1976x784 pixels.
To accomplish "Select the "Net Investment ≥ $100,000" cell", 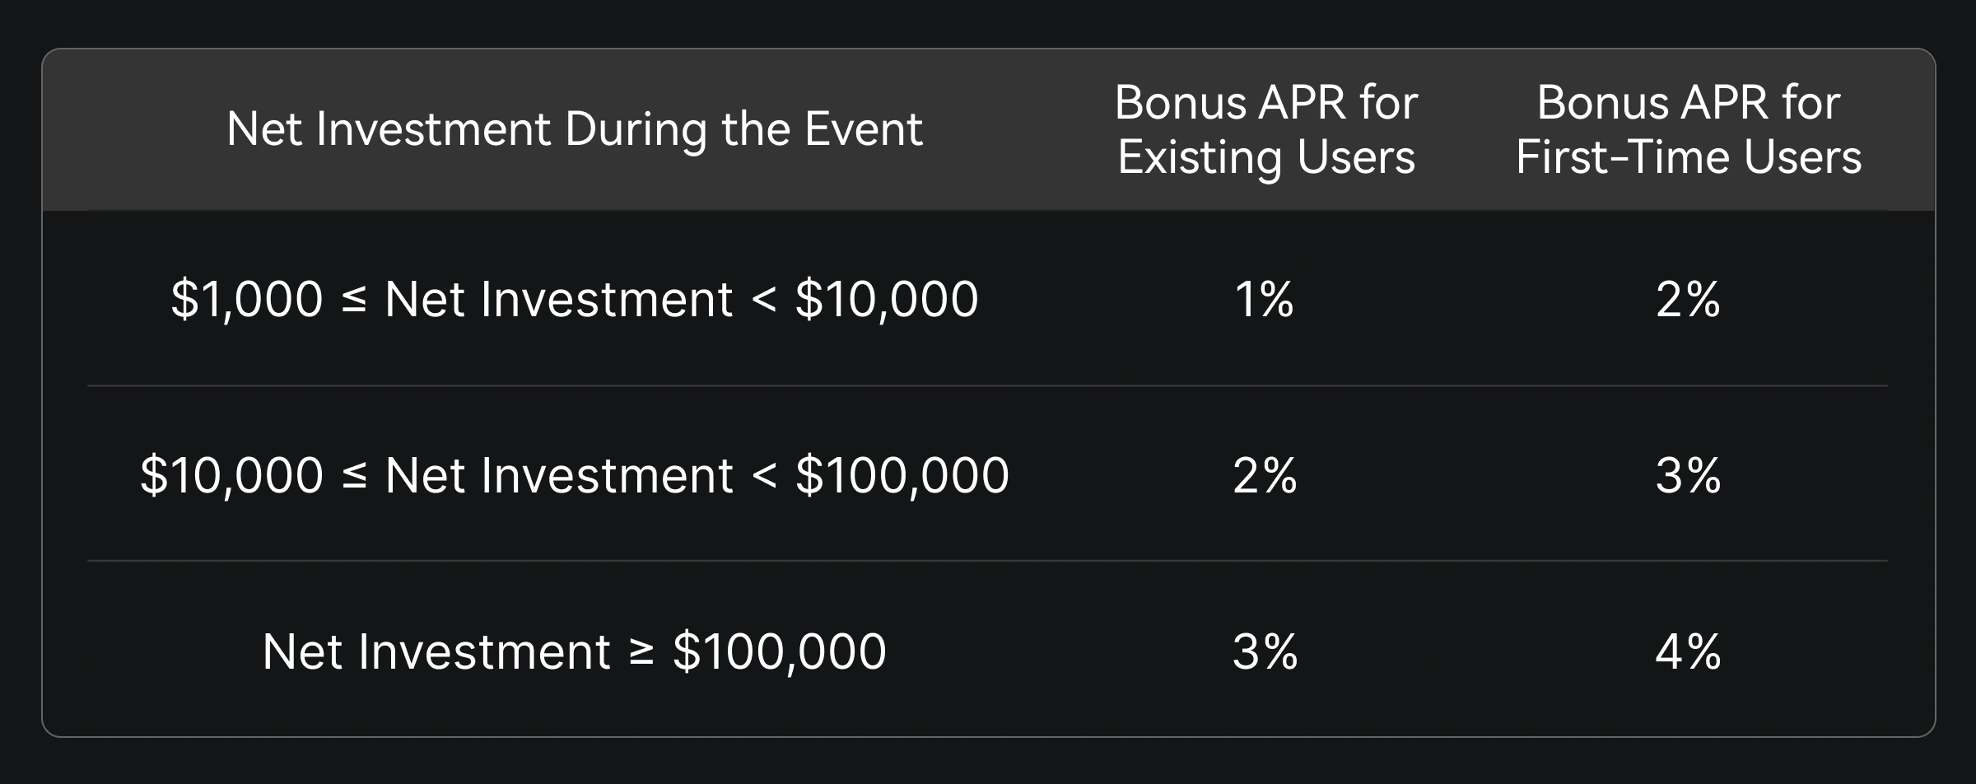I will point(574,651).
